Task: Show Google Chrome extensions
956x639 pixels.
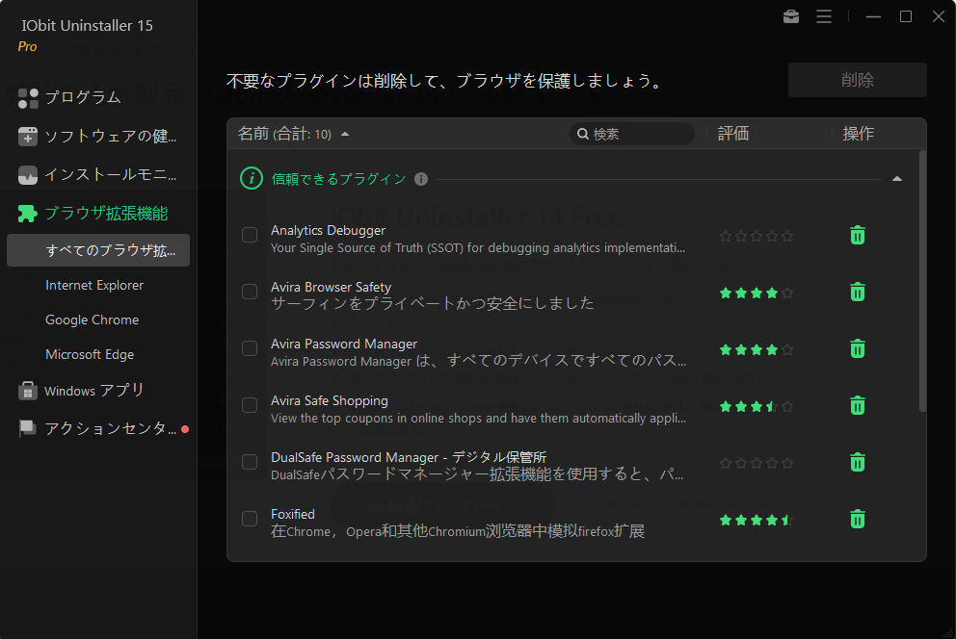Action: [93, 320]
